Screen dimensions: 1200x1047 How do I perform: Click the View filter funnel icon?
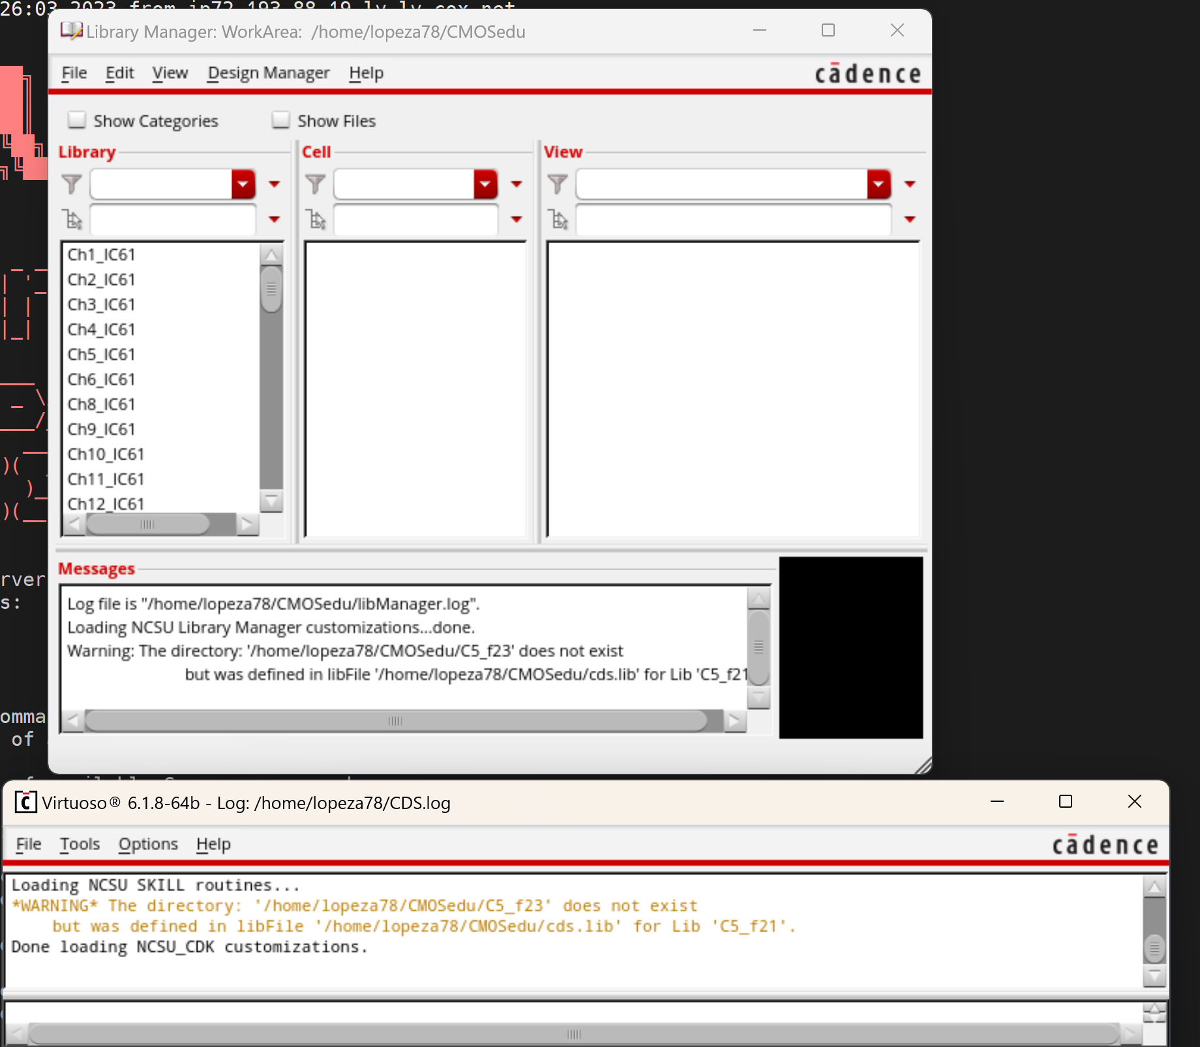point(558,184)
